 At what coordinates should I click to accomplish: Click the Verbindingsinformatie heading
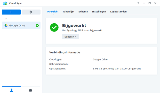[x=65, y=52]
